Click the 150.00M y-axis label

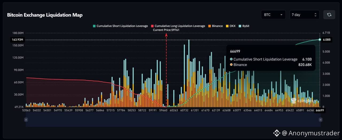click(x=18, y=45)
